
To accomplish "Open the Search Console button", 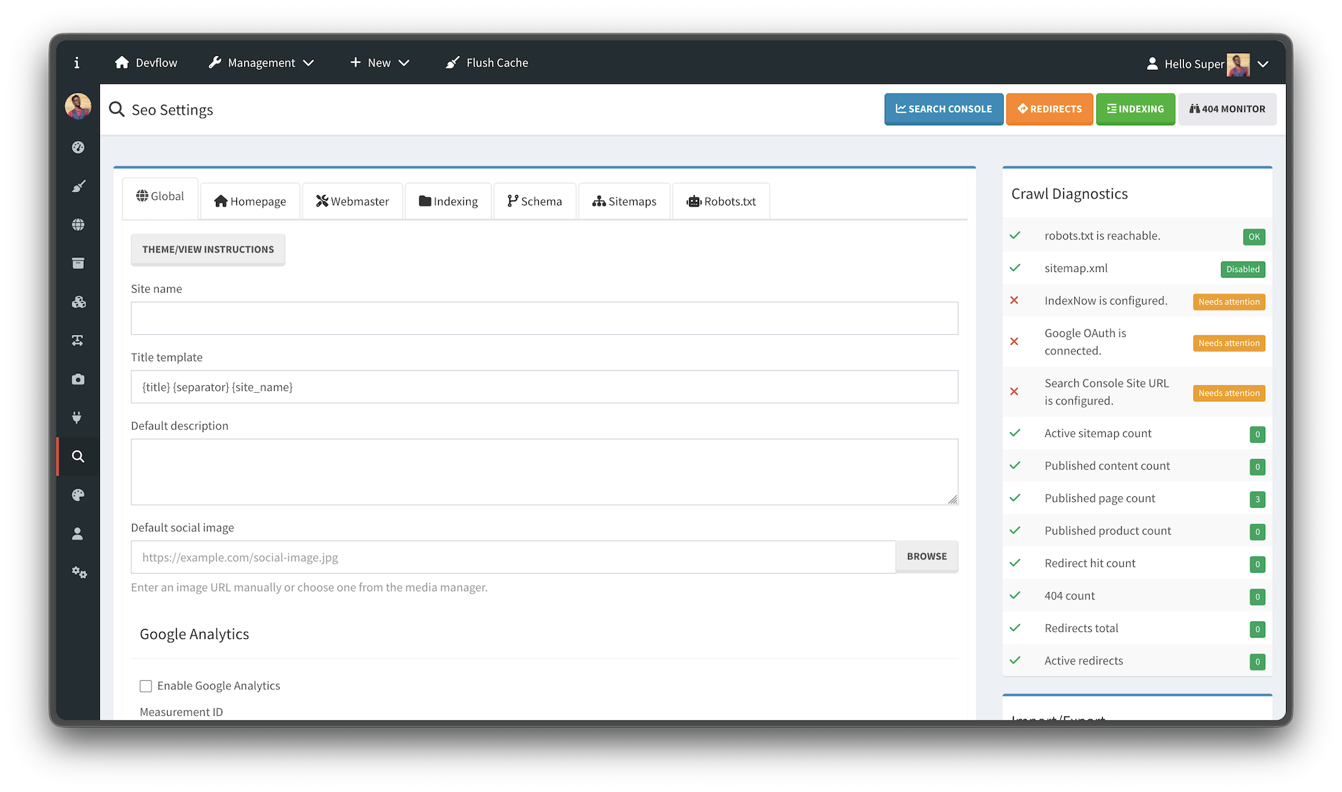I will coord(944,109).
